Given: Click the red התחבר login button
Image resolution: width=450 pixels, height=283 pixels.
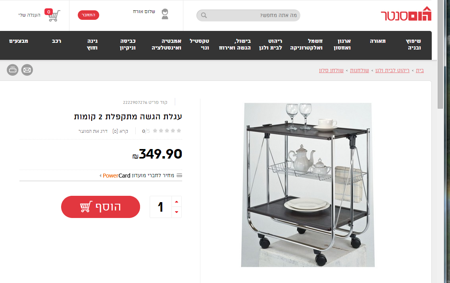Looking at the screenshot, I should click(x=88, y=15).
